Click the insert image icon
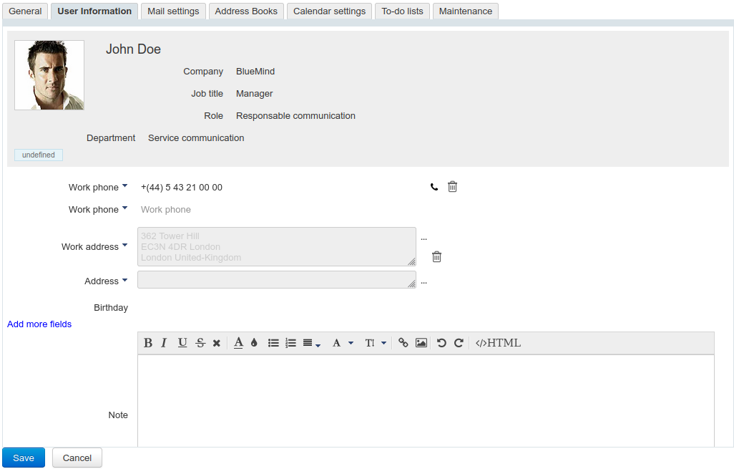734x469 pixels. [x=421, y=343]
